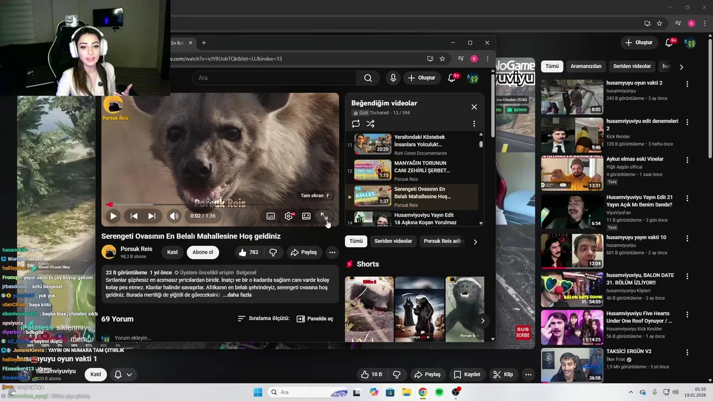
Task: Like the Serengeti video (782)
Action: tap(248, 252)
